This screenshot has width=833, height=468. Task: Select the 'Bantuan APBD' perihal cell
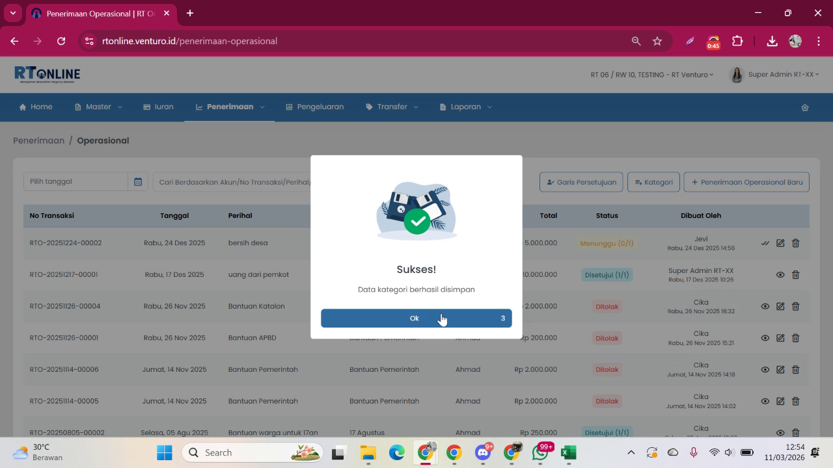pos(252,338)
